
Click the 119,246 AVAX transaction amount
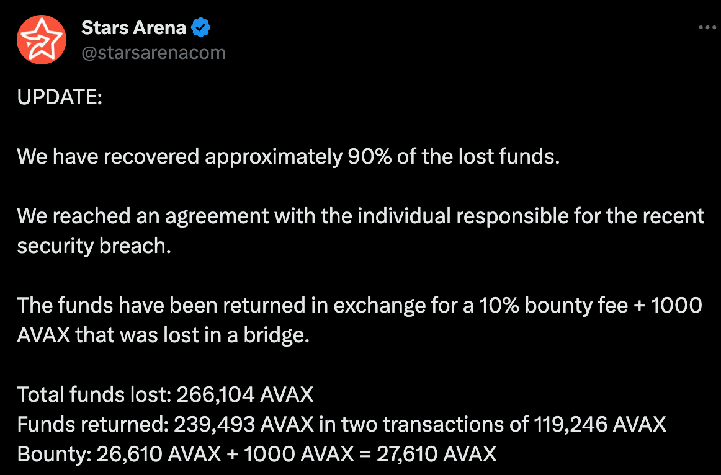pyautogui.click(x=599, y=425)
